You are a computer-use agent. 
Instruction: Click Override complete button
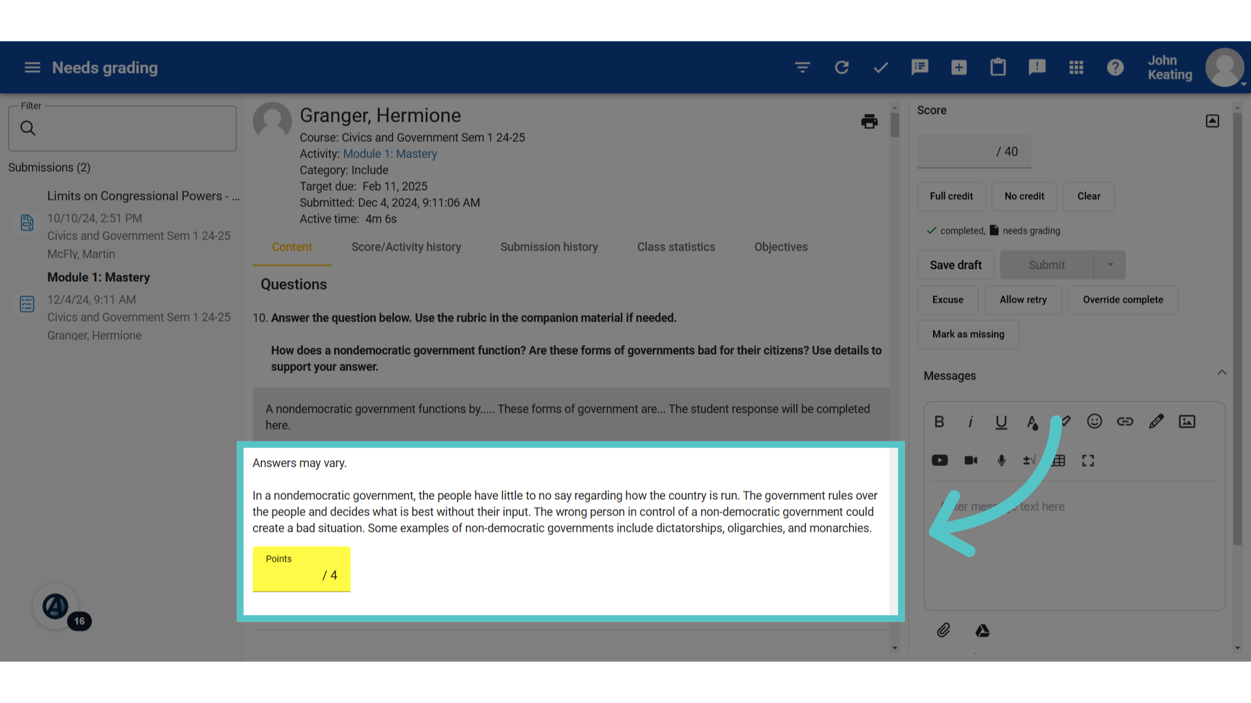click(x=1123, y=300)
